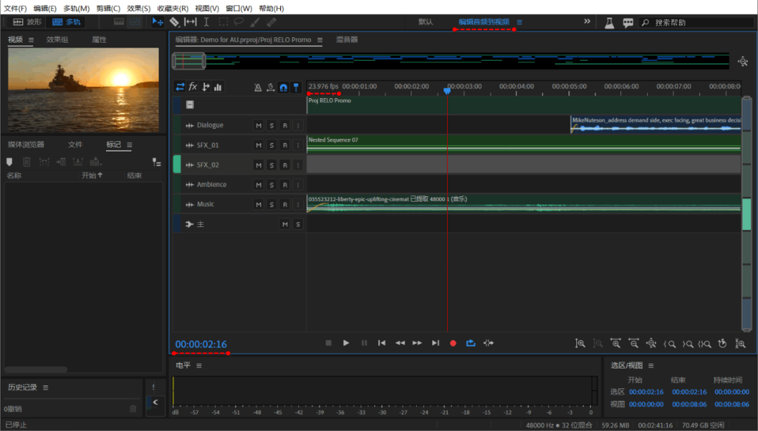This screenshot has height=431, width=758.
Task: Select the Move tool in toolbar
Action: (x=158, y=22)
